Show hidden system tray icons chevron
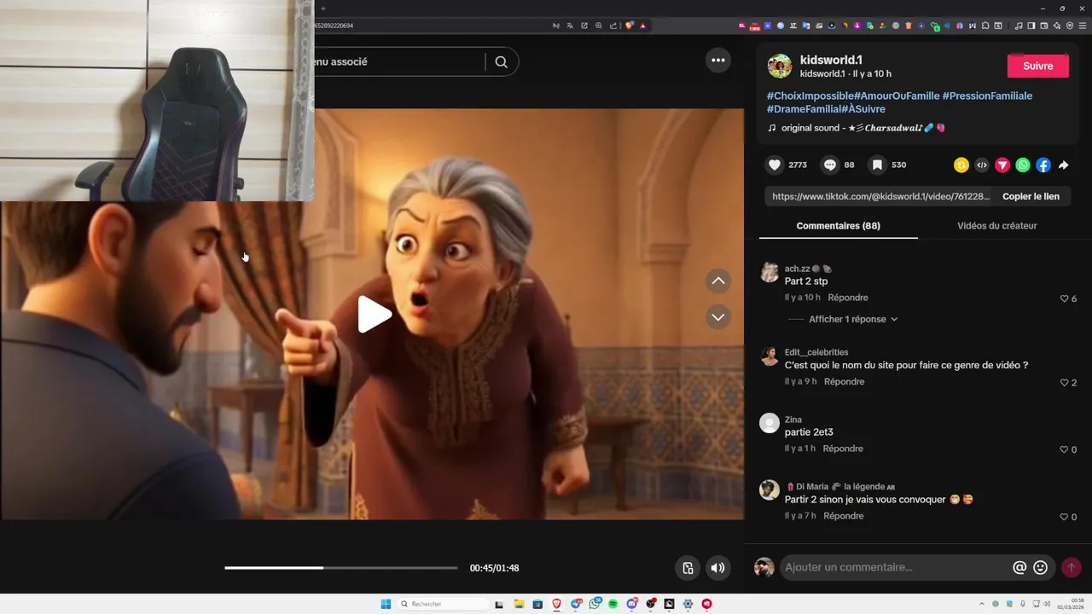The image size is (1092, 614). click(x=982, y=604)
